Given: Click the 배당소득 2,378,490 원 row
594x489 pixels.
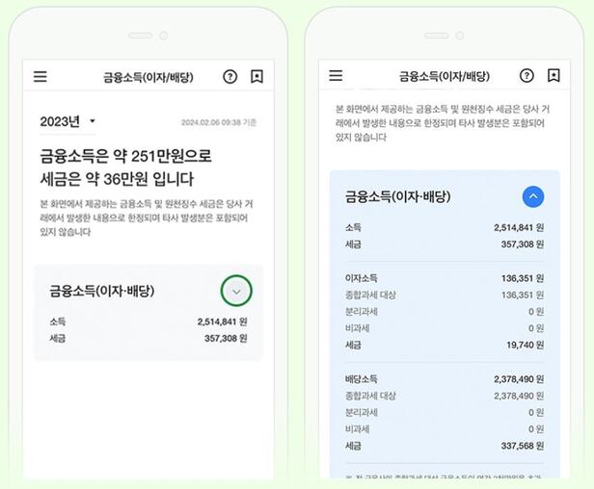Looking at the screenshot, I should tap(445, 379).
